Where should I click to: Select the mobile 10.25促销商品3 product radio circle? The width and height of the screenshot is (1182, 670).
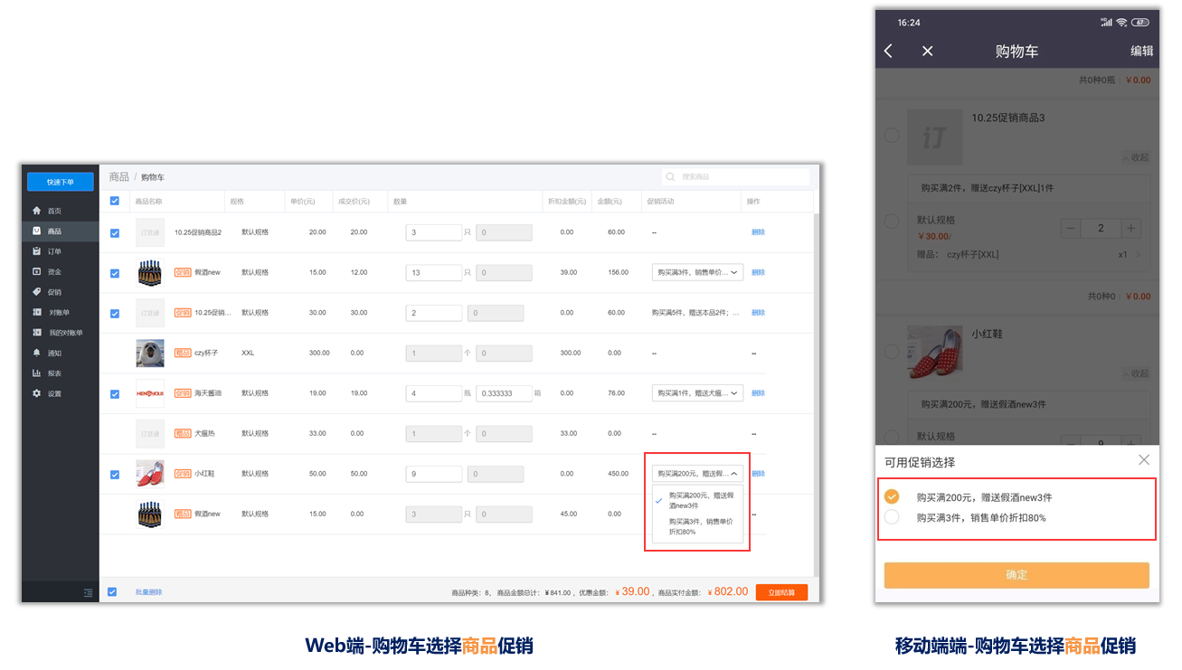[x=892, y=135]
